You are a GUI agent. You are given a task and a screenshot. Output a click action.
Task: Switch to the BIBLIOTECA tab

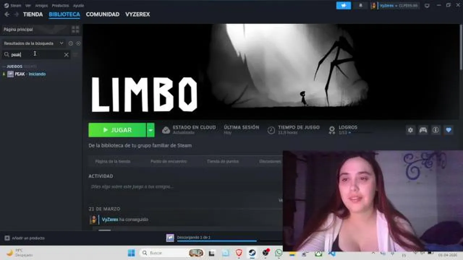click(64, 14)
